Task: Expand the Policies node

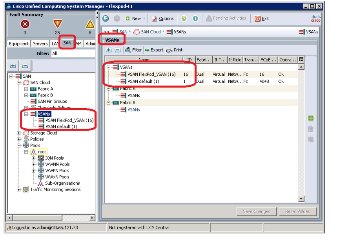Action: 18,139
